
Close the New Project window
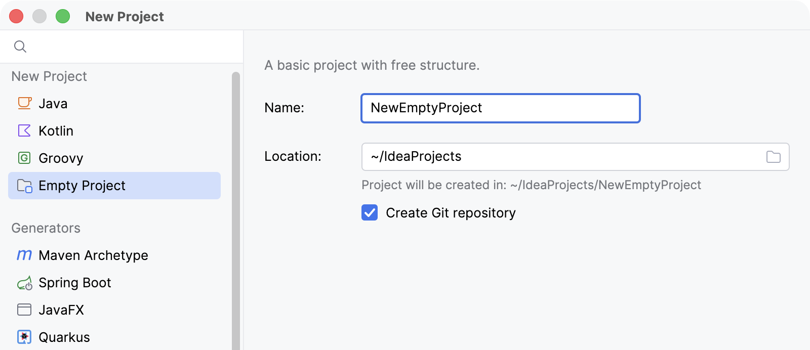coord(16,16)
